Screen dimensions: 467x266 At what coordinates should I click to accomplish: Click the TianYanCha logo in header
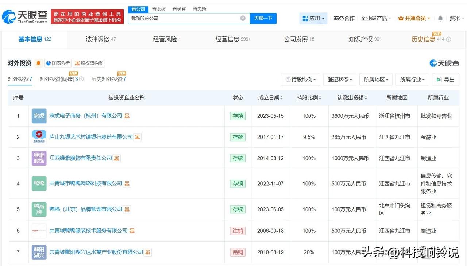point(25,16)
